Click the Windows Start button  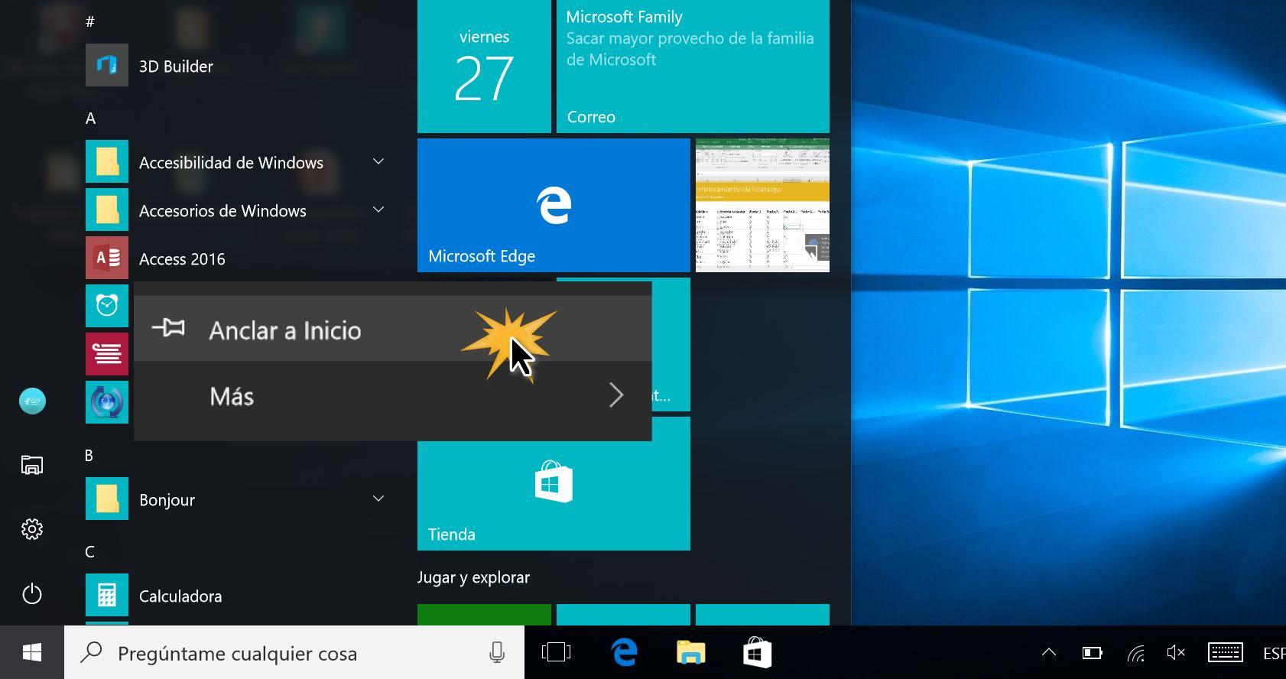[x=32, y=652]
